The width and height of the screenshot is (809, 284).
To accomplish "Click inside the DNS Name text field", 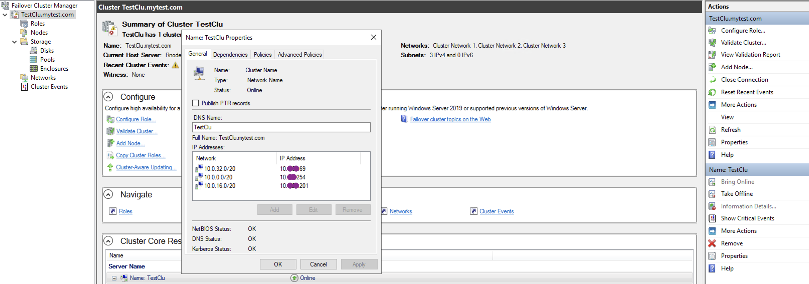I will (x=280, y=127).
